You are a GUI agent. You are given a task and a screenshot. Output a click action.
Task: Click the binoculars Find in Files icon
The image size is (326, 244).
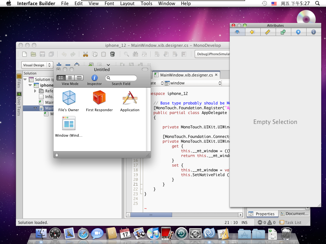pyautogui.click(x=135, y=54)
